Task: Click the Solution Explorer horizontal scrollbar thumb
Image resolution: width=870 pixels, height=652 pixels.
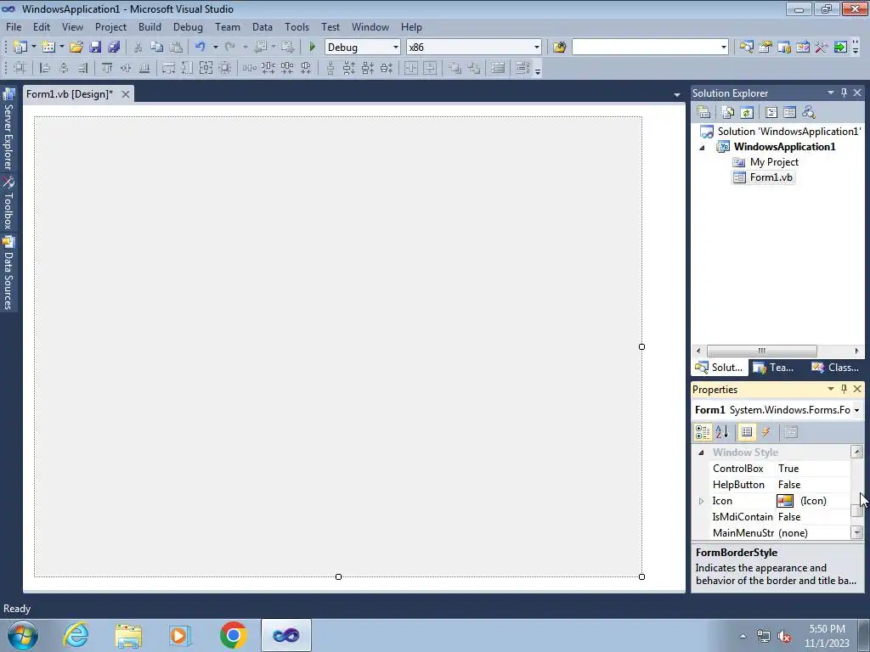Action: point(762,351)
